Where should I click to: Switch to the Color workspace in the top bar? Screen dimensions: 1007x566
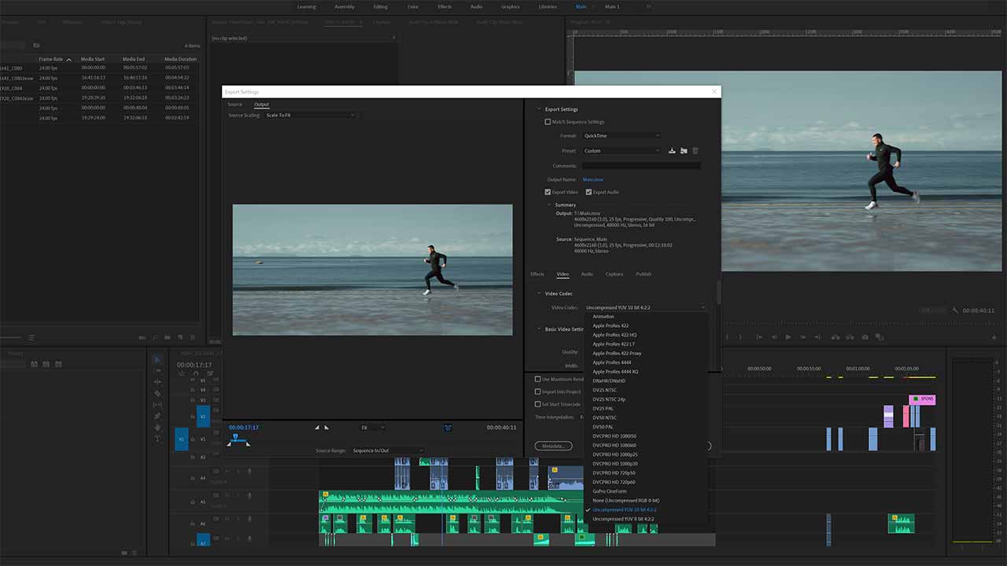[x=412, y=6]
